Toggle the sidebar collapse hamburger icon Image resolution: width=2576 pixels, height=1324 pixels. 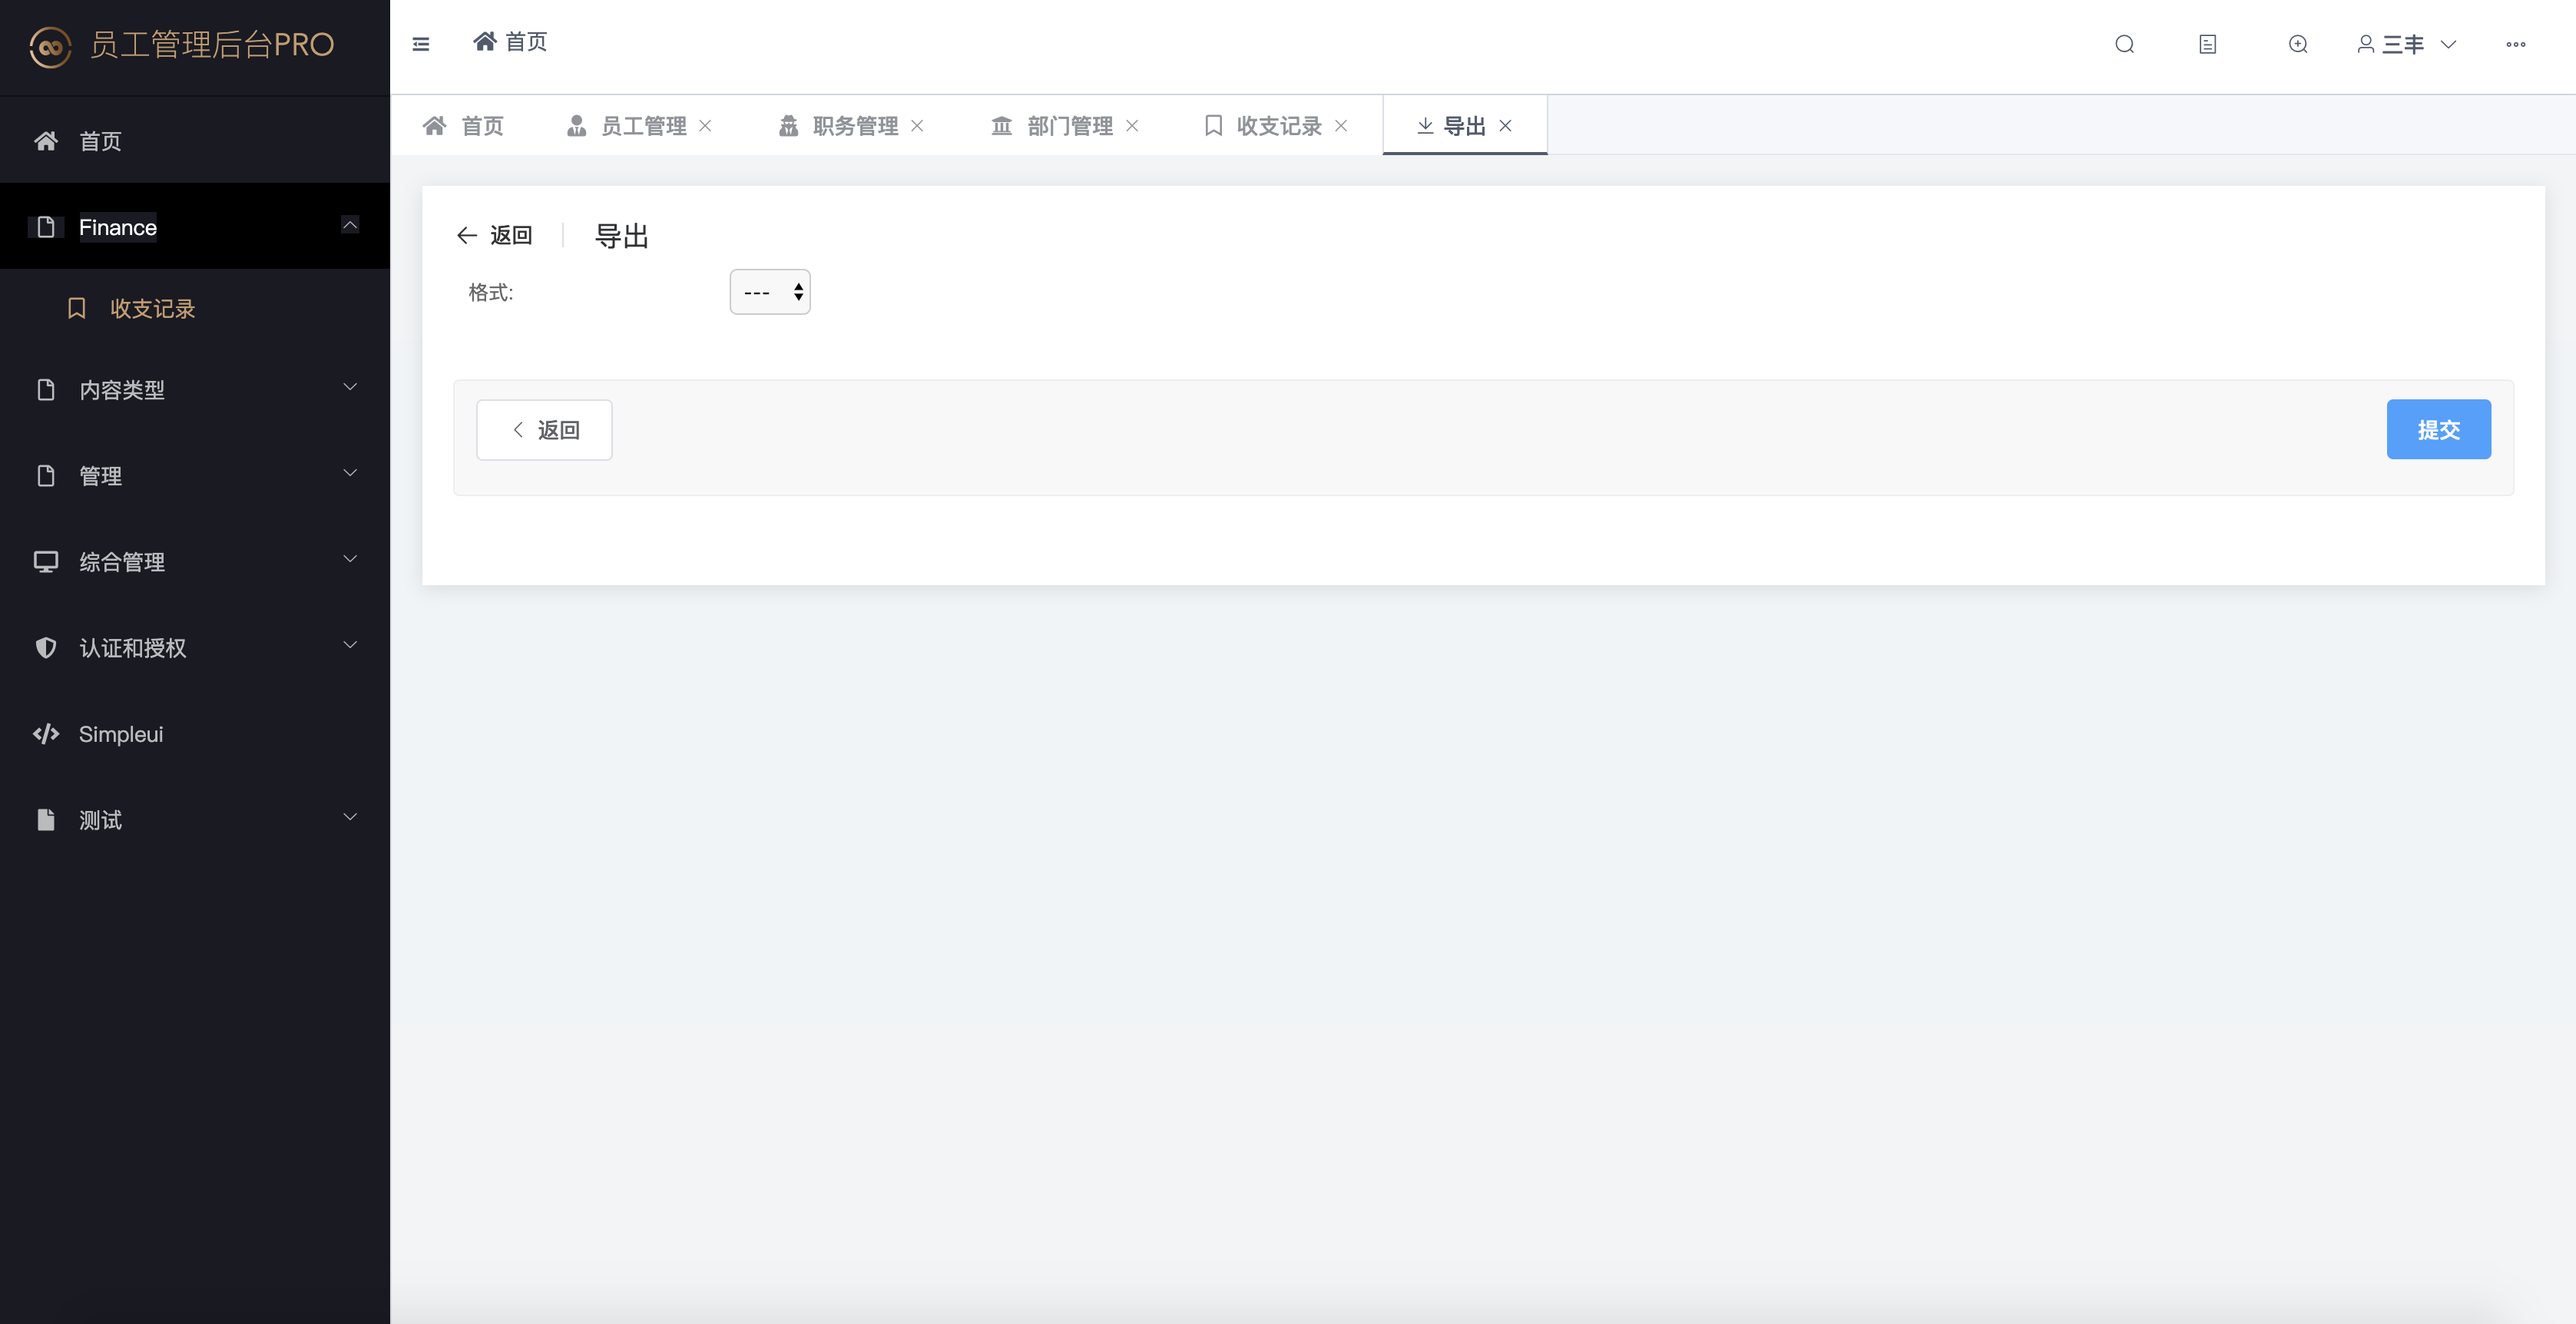[x=421, y=44]
